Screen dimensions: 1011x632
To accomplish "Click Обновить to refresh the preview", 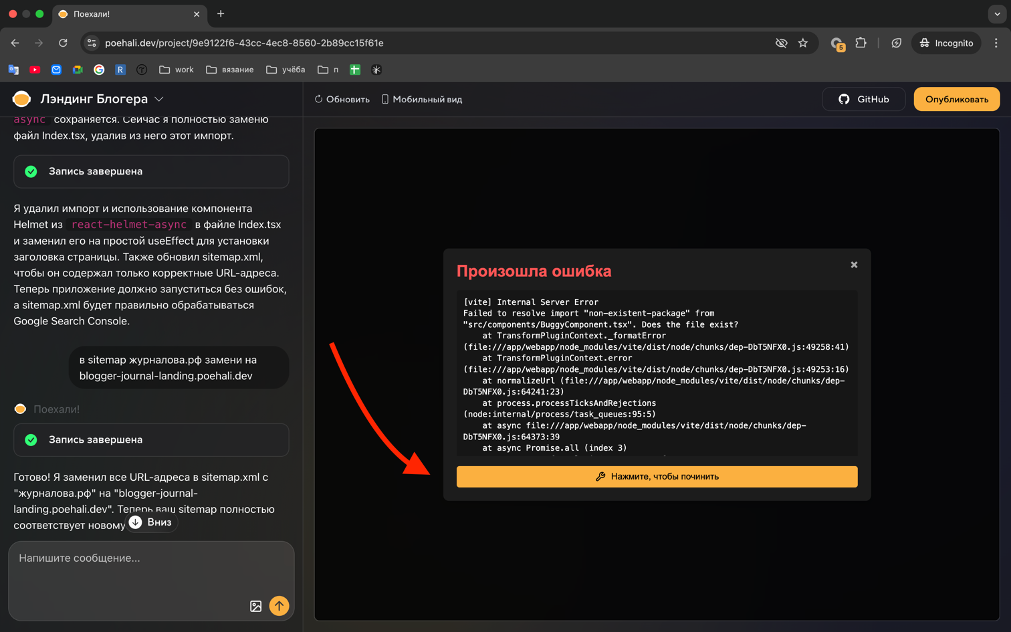I will click(x=342, y=99).
